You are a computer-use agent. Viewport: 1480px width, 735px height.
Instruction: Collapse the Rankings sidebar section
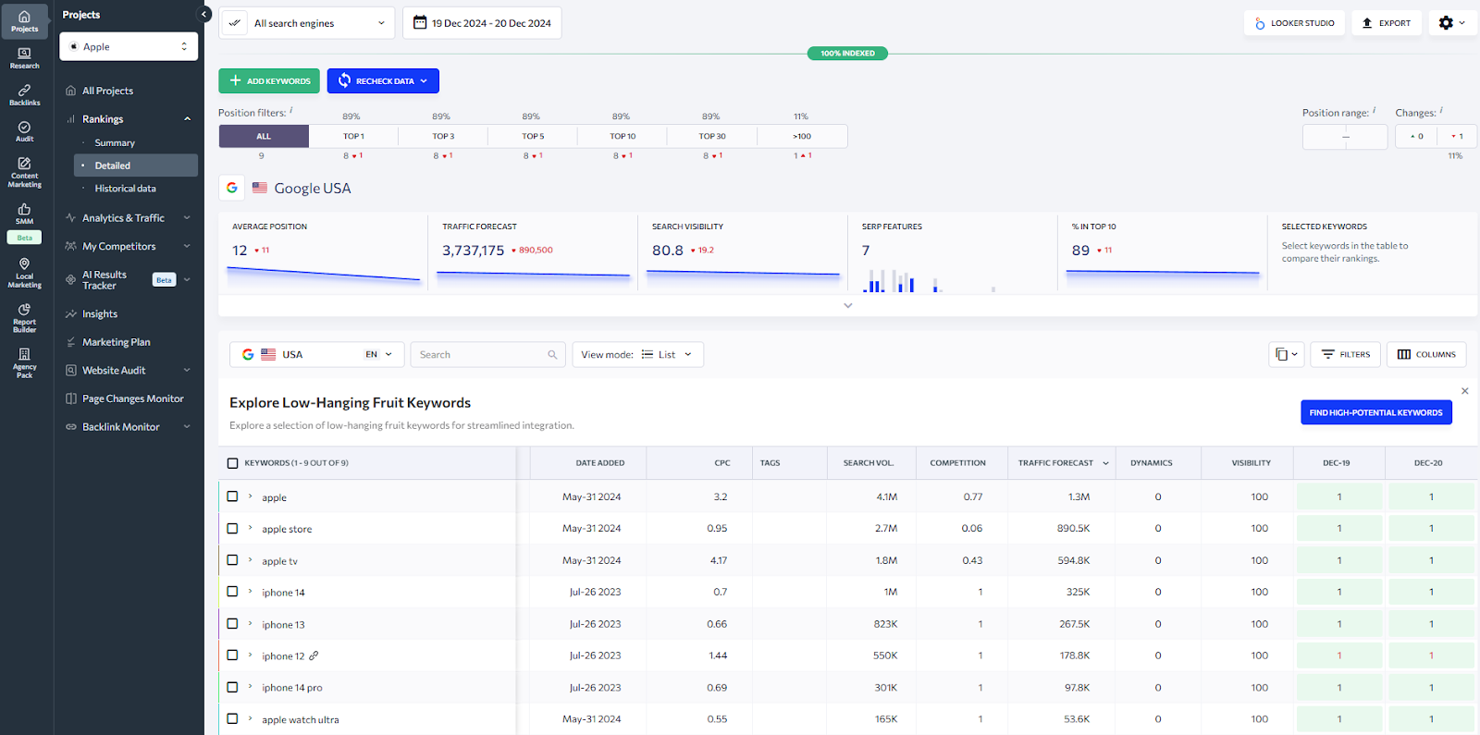(x=187, y=119)
